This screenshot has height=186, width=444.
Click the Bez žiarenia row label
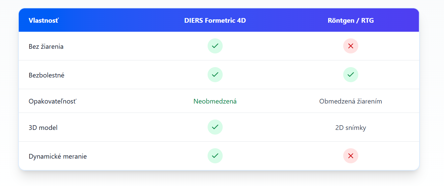click(x=46, y=46)
